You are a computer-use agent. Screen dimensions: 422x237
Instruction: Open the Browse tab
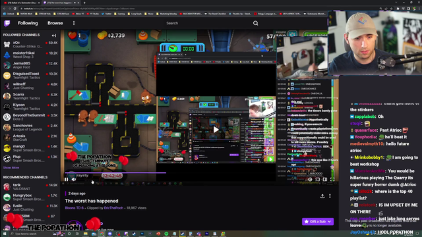click(x=55, y=23)
